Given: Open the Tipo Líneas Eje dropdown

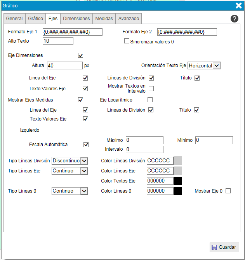Looking at the screenshot, I should [x=70, y=170].
